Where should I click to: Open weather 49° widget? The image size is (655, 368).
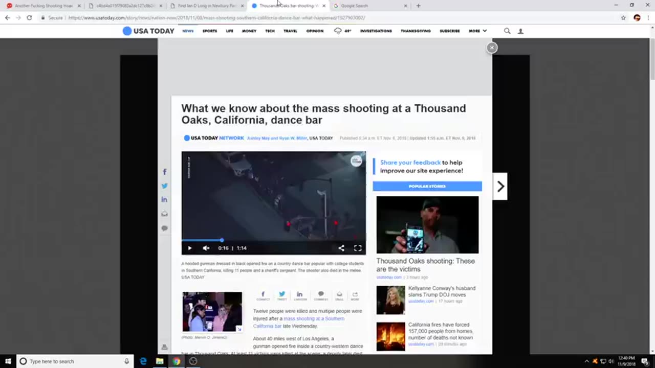(342, 31)
